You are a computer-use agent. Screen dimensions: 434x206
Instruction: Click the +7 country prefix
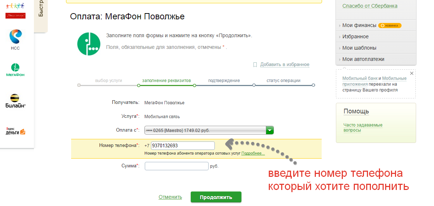[147, 145]
